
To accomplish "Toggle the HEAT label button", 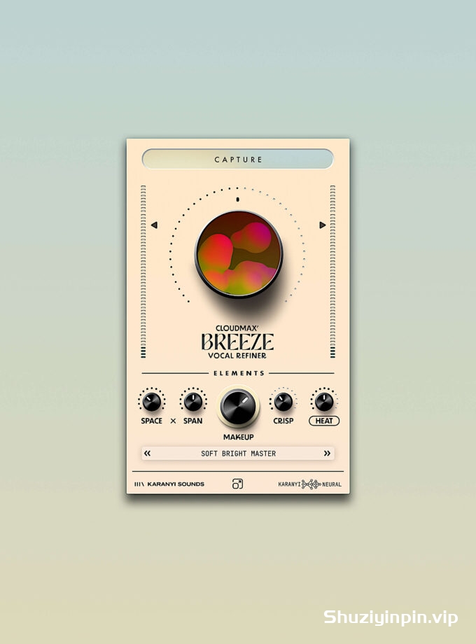I will [x=324, y=421].
